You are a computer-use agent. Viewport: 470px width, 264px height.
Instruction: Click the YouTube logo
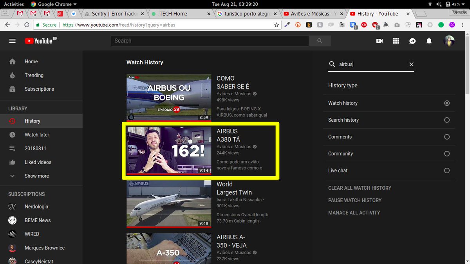(41, 41)
